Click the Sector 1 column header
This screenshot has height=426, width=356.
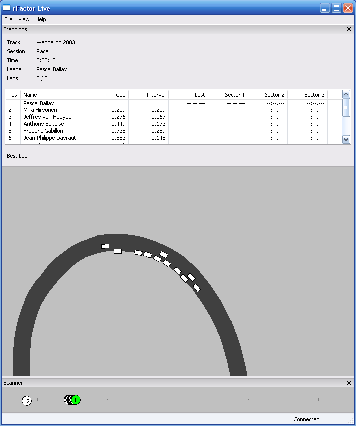pos(228,95)
